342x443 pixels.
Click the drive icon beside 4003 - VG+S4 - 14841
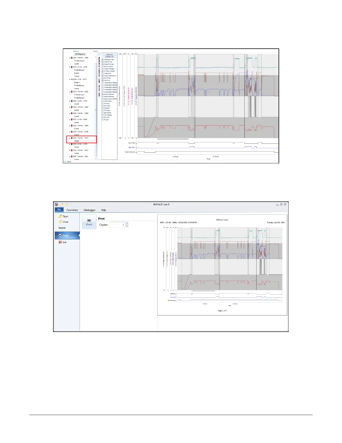pos(72,138)
